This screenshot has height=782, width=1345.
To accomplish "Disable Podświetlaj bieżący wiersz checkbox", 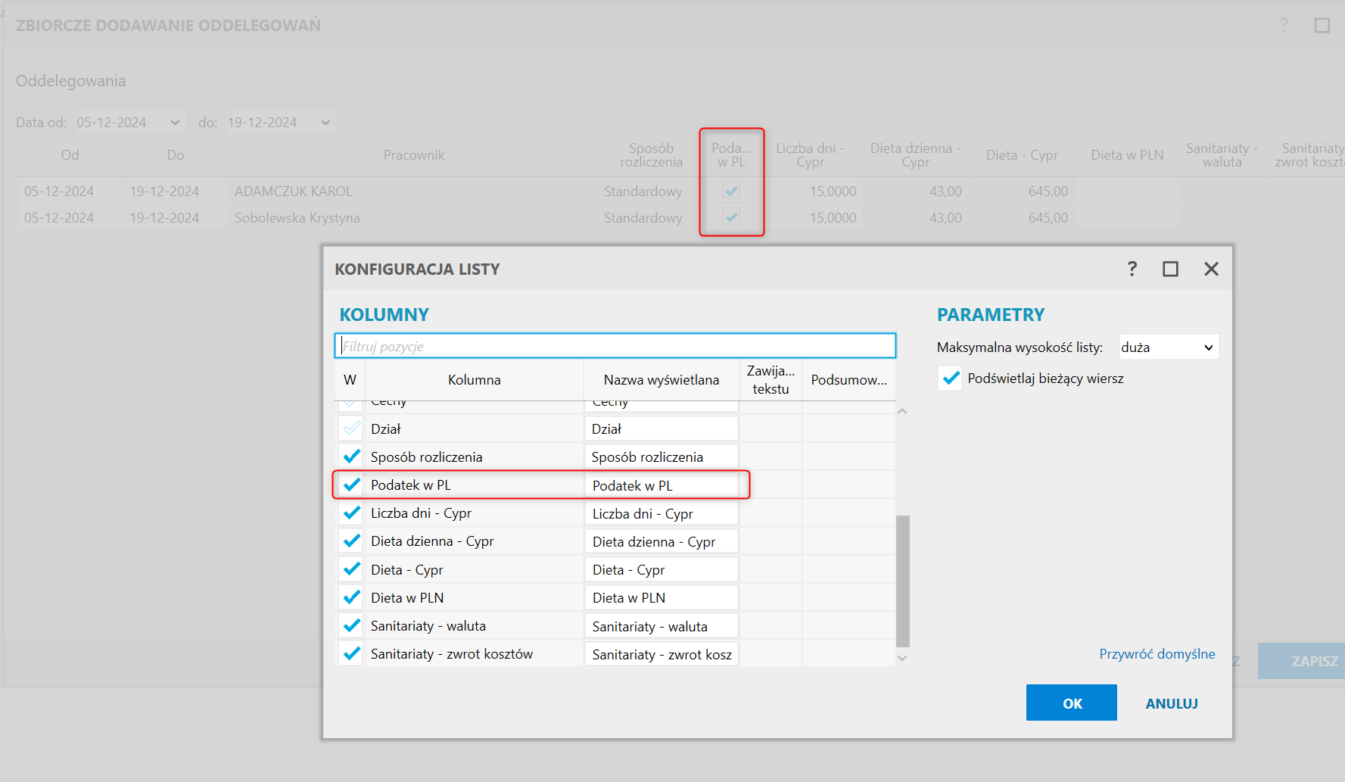I will coord(951,379).
